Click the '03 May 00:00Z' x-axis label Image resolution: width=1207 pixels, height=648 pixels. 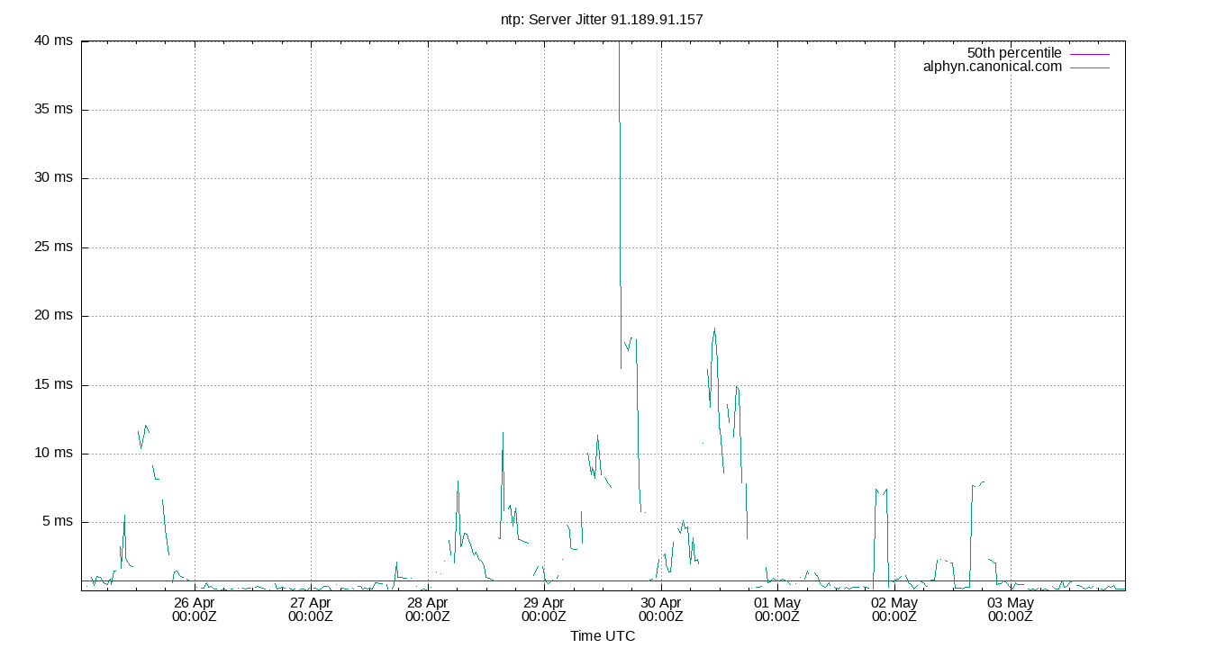(x=1011, y=609)
